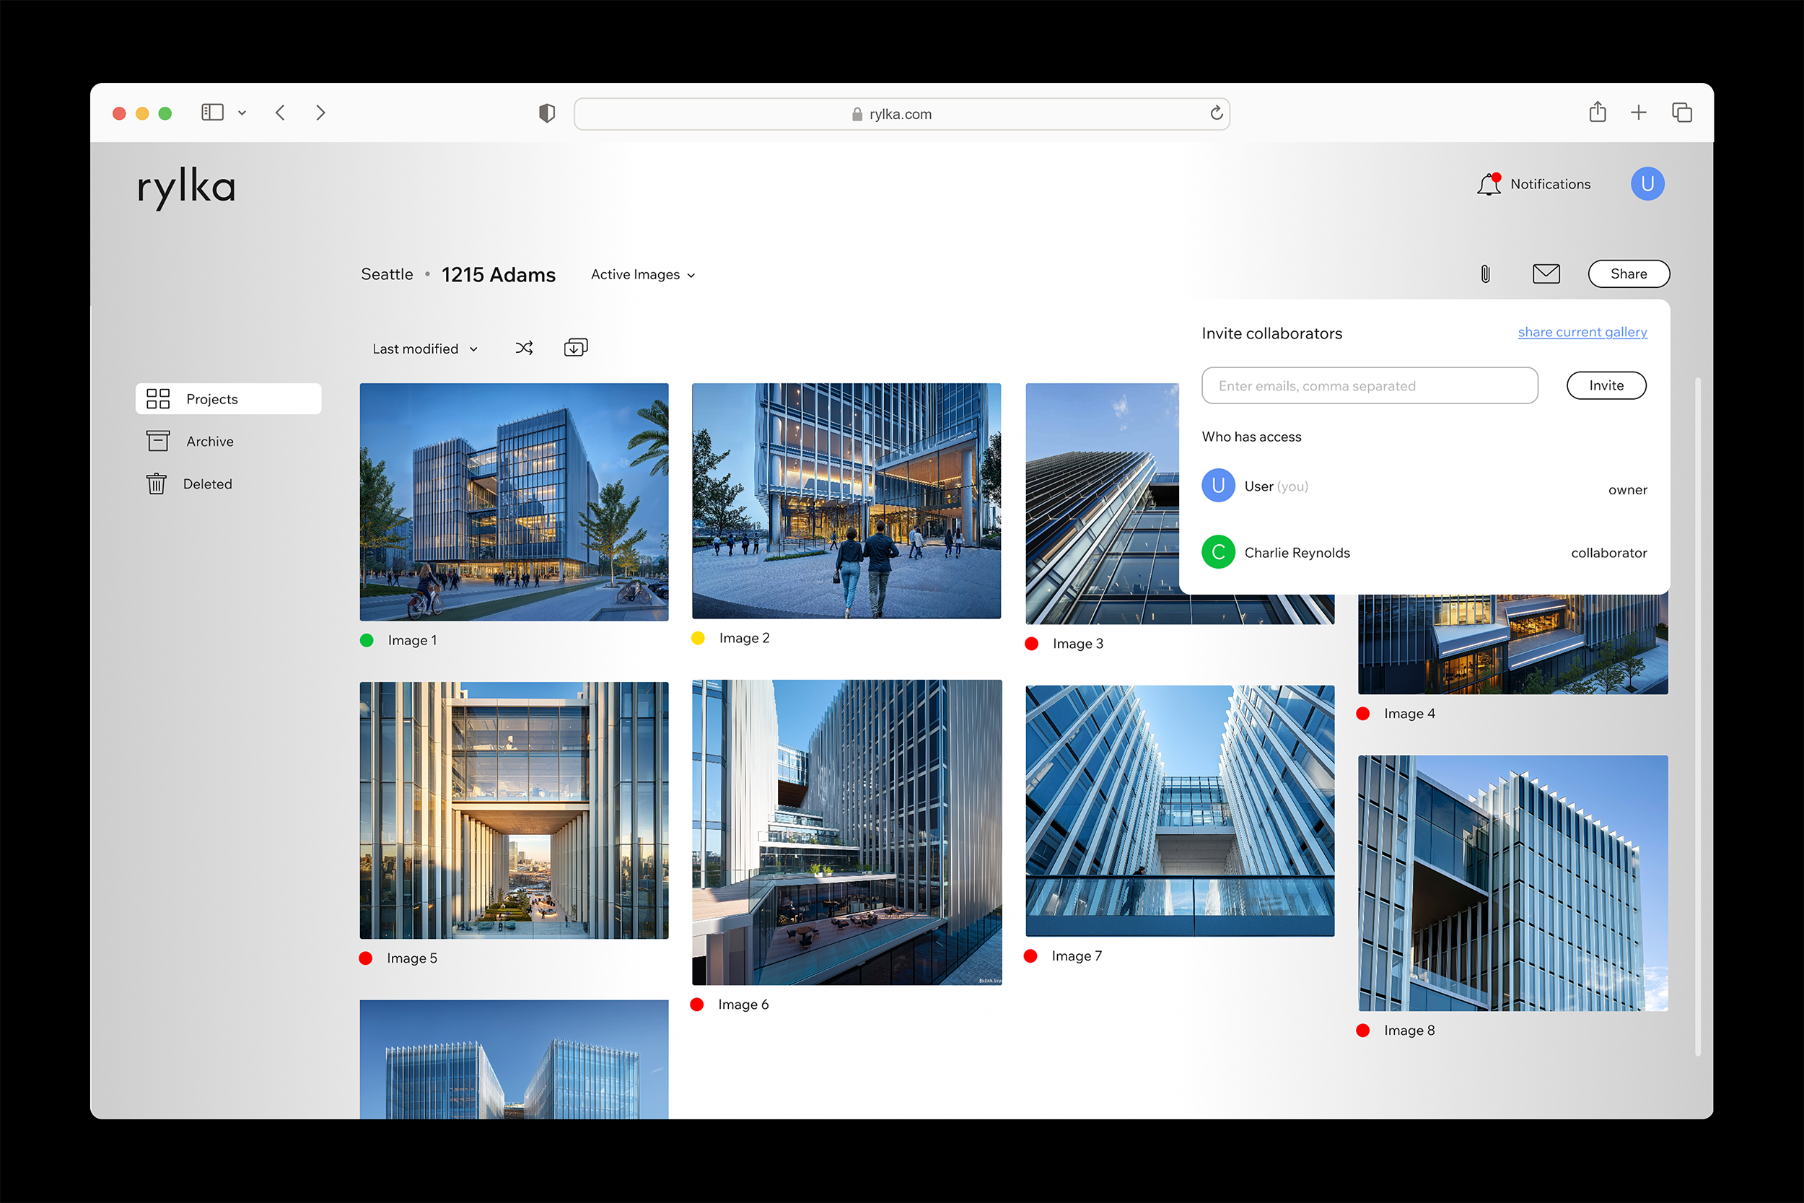Image resolution: width=1804 pixels, height=1203 pixels.
Task: Open Deleted in the sidebar
Action: 207,484
